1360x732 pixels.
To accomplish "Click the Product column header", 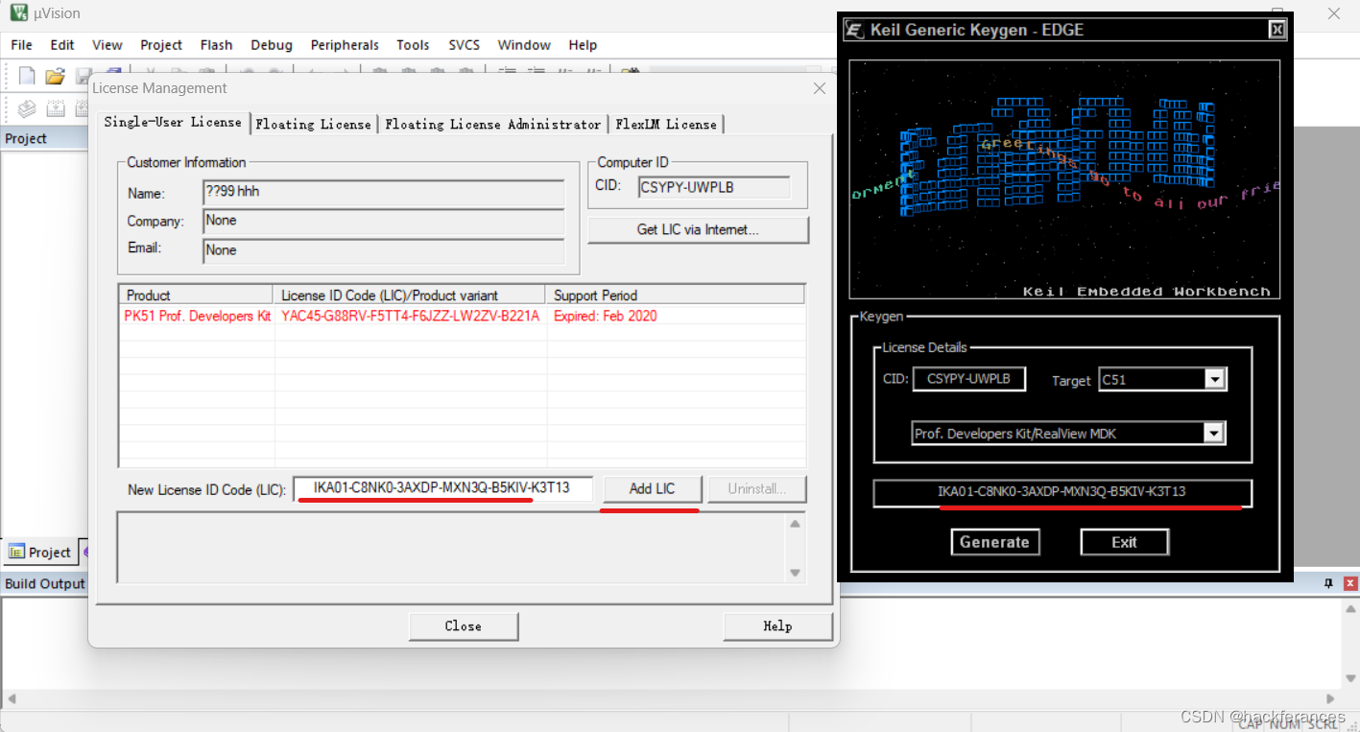I will click(x=197, y=295).
